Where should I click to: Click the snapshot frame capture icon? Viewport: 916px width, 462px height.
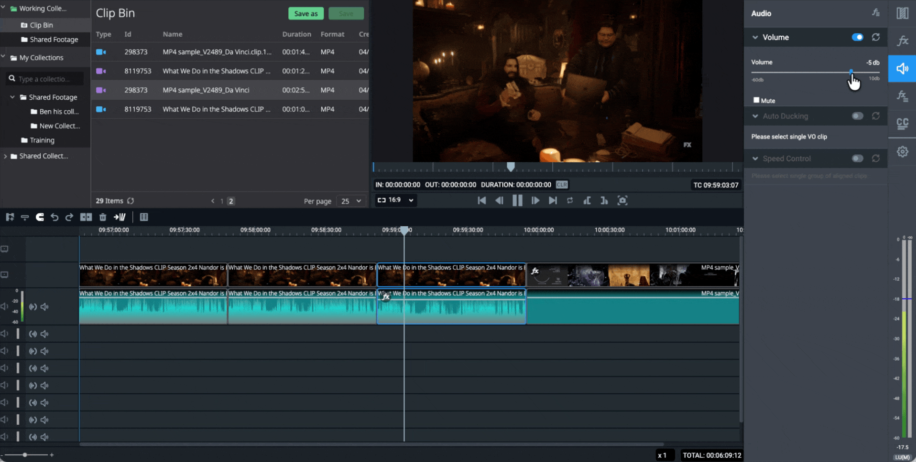(x=622, y=200)
